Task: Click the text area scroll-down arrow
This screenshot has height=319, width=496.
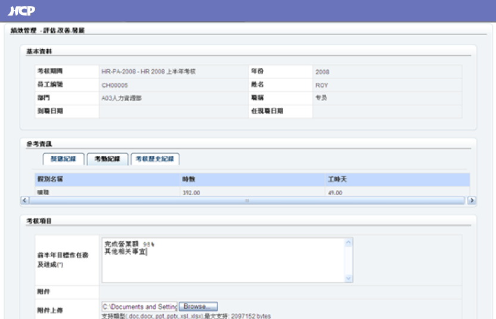Action: [349, 278]
